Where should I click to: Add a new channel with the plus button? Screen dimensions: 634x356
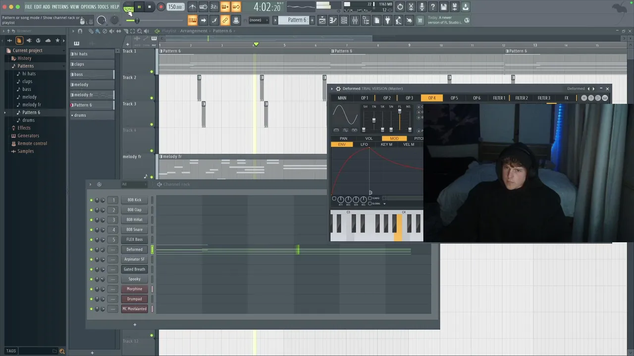pyautogui.click(x=135, y=325)
